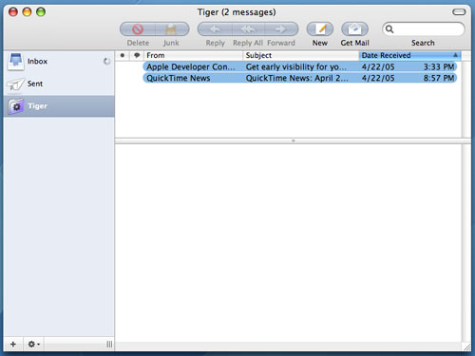Select the QuickTime News sender
This screenshot has width=475, height=356.
click(179, 78)
